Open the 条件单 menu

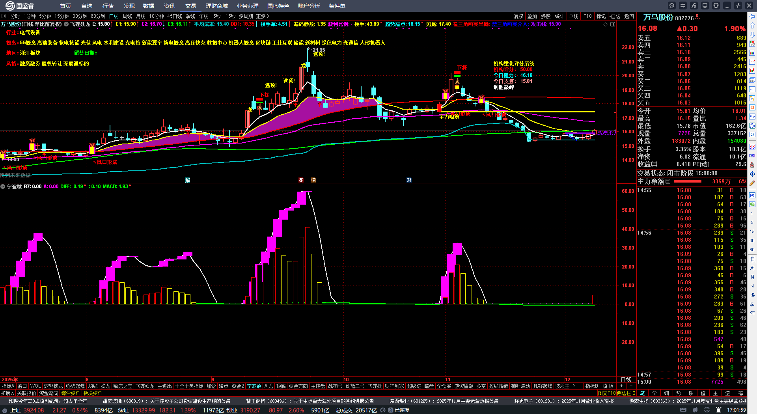click(x=337, y=6)
